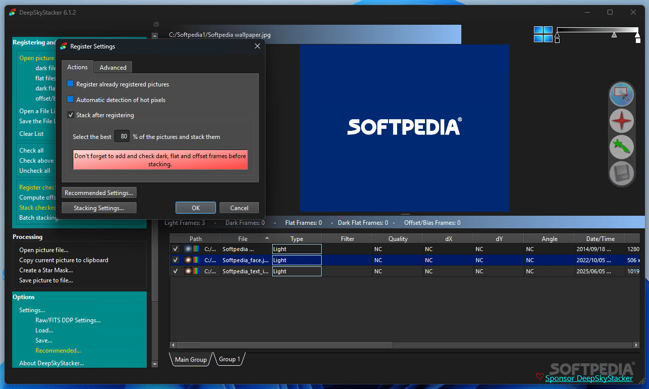
Task: Click the logo icon in the Register Settings title bar
Action: 63,46
